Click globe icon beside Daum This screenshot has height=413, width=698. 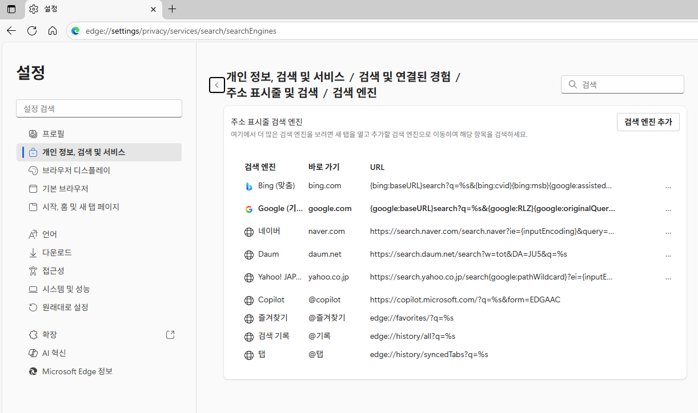point(248,255)
